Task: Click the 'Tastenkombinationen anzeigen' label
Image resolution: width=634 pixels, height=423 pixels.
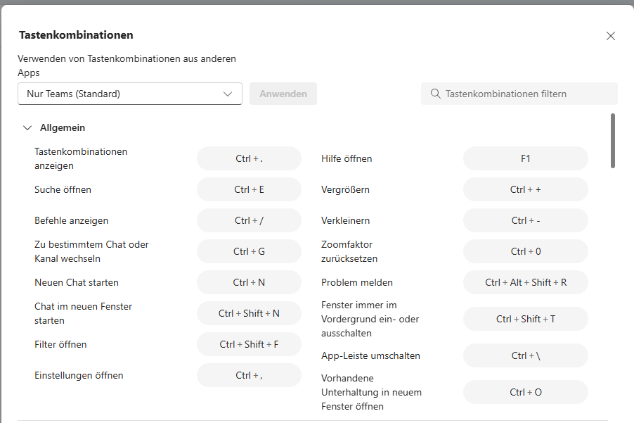Action: click(x=81, y=158)
